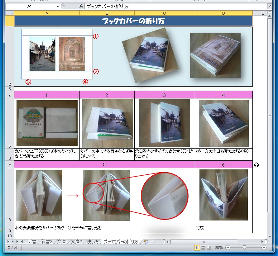Switch to the 文庫 sheet tab

click(61, 242)
